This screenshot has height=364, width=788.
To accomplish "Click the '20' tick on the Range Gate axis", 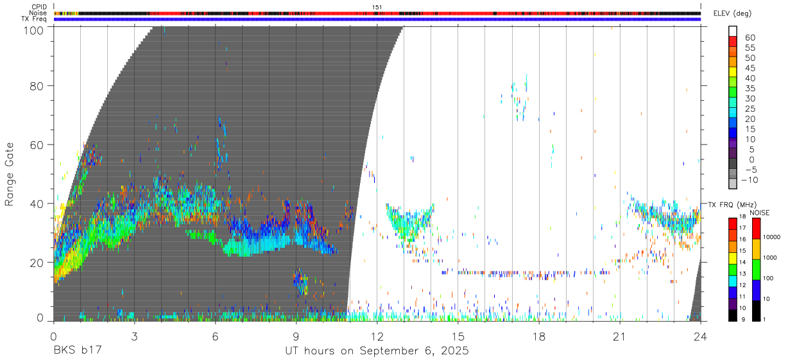I will 37,263.
